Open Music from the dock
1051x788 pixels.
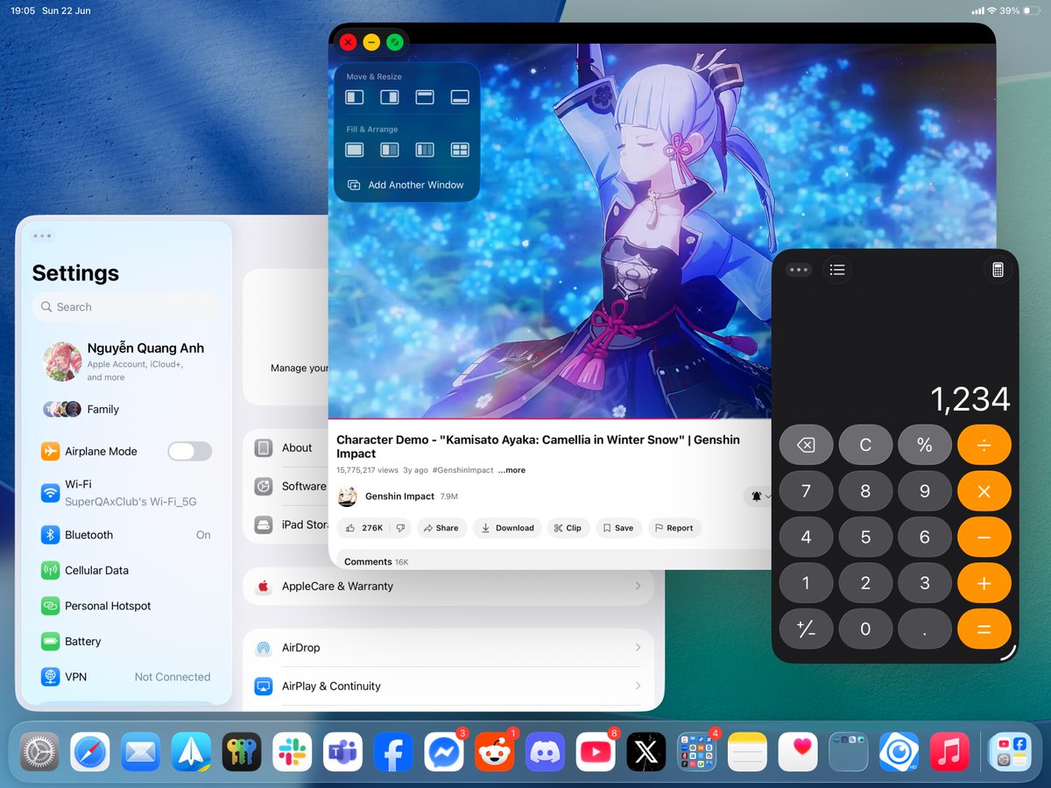(949, 751)
